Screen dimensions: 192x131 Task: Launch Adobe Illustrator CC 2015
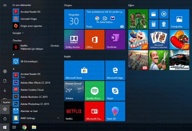36,97
